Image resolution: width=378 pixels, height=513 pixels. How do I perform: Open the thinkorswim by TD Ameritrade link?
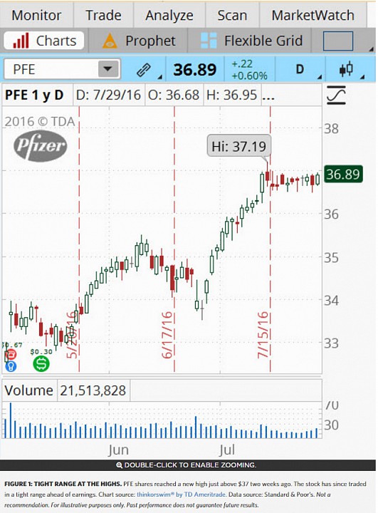[181, 494]
